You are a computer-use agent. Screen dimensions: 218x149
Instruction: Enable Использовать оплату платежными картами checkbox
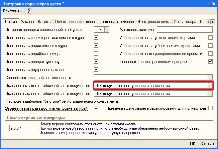[210, 38]
